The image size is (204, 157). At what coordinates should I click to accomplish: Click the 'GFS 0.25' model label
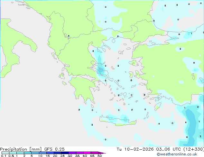click(54, 149)
